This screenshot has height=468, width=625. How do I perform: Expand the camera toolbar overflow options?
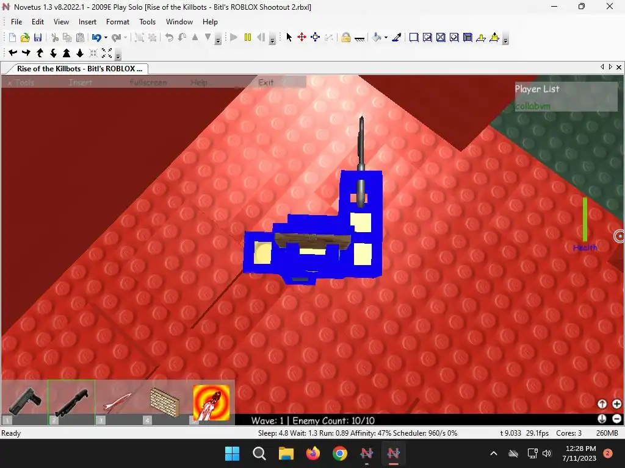tap(118, 55)
